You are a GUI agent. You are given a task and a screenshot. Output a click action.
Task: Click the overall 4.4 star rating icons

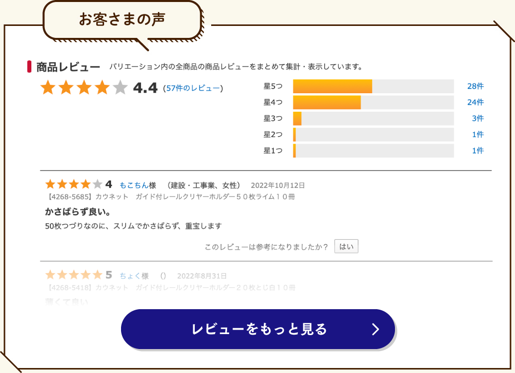(x=84, y=87)
